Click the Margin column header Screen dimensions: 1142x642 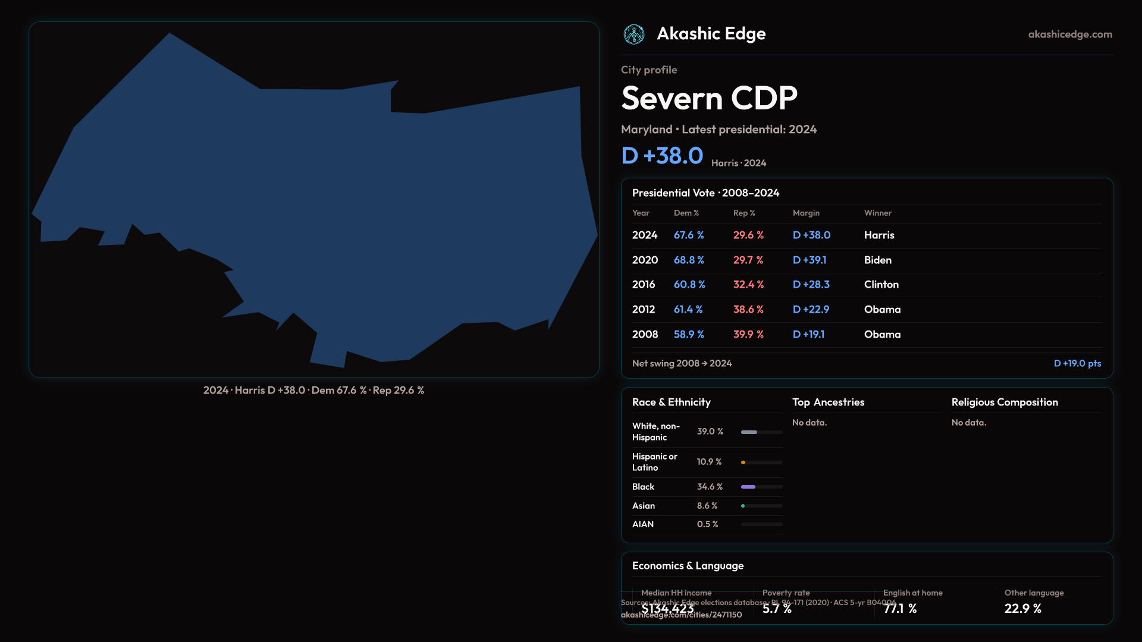click(x=806, y=213)
